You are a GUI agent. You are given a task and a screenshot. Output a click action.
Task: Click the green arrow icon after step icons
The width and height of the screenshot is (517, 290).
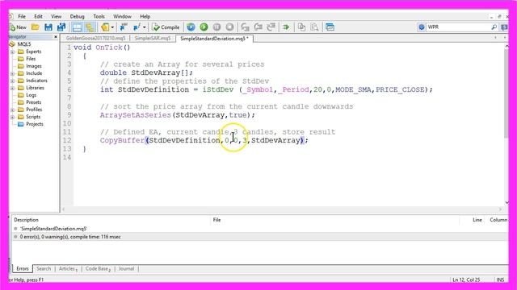coord(286,27)
